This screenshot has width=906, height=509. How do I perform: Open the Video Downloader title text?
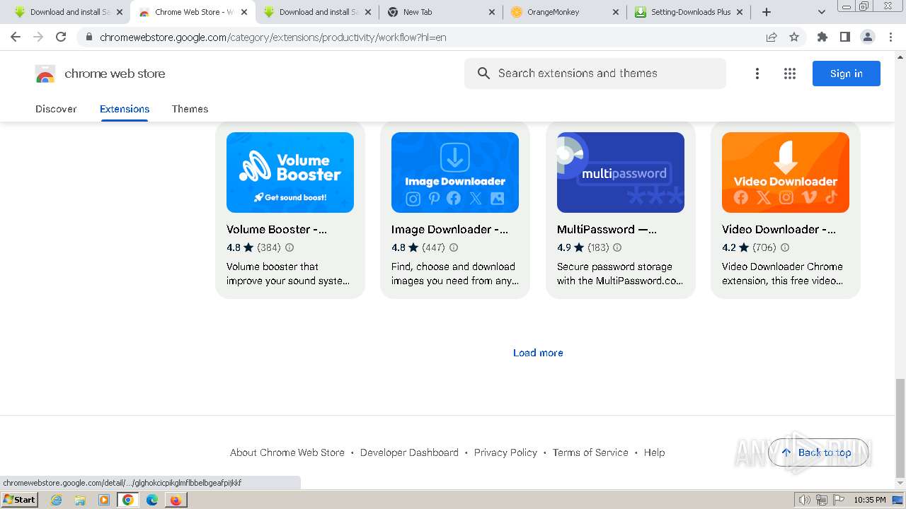tap(779, 229)
